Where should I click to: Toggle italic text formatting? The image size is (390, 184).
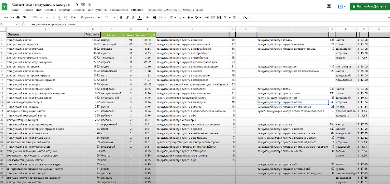click(x=128, y=17)
